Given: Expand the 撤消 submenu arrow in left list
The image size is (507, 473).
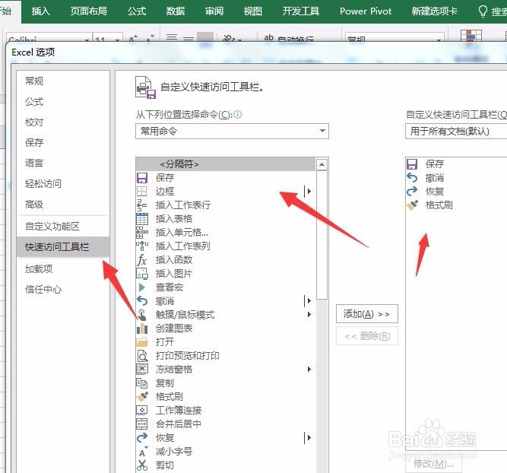Looking at the screenshot, I should tap(309, 301).
